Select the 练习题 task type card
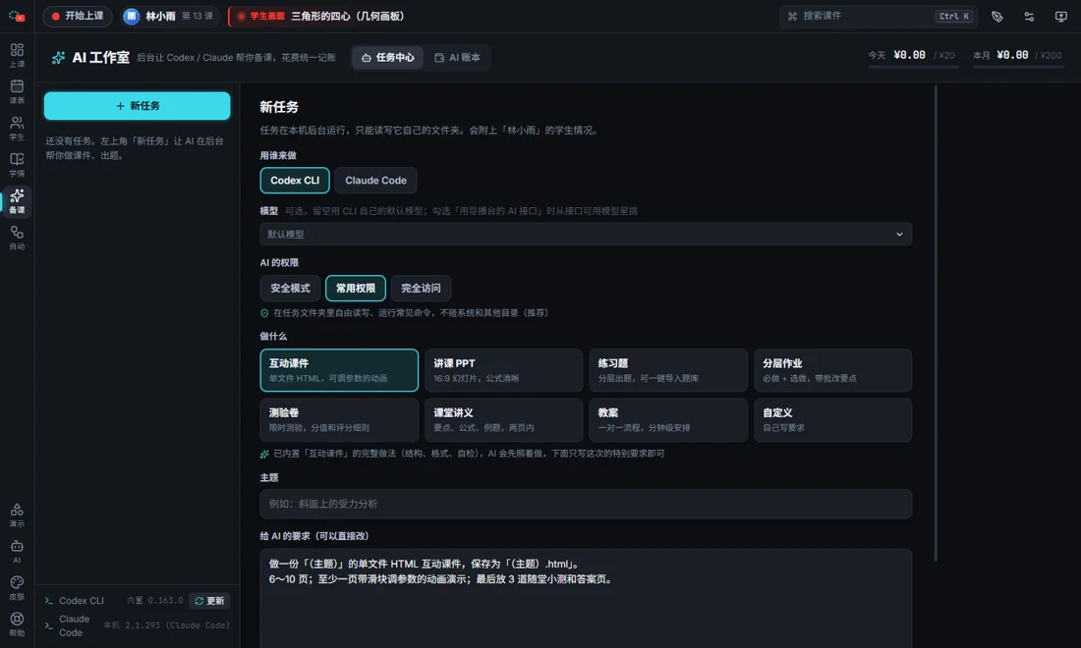Viewport: 1081px width, 648px height. 668,370
